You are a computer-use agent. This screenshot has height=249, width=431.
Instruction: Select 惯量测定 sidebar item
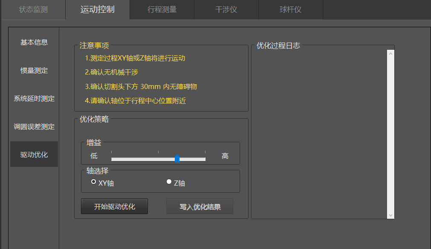(34, 71)
